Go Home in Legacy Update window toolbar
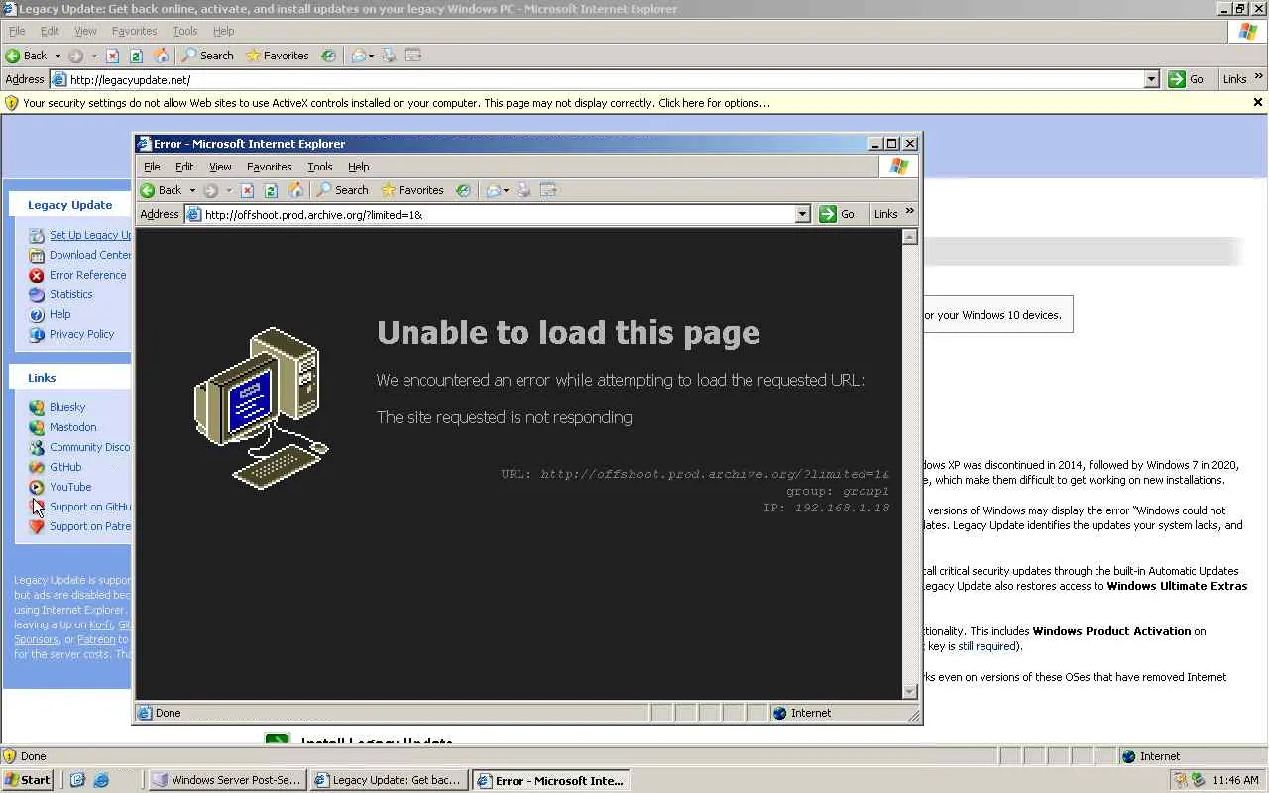 point(161,56)
